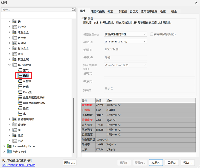Click the 关闭(C) button
Viewport: 200px width, 168px height.
172,163
